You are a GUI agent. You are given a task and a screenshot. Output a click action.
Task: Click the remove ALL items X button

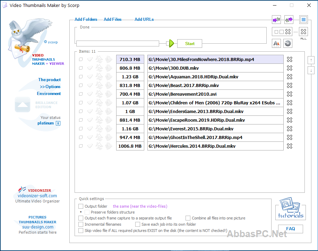[303, 32]
